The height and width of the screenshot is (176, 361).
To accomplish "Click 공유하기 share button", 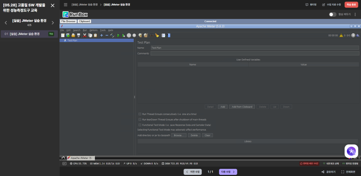I will pos(328,172).
